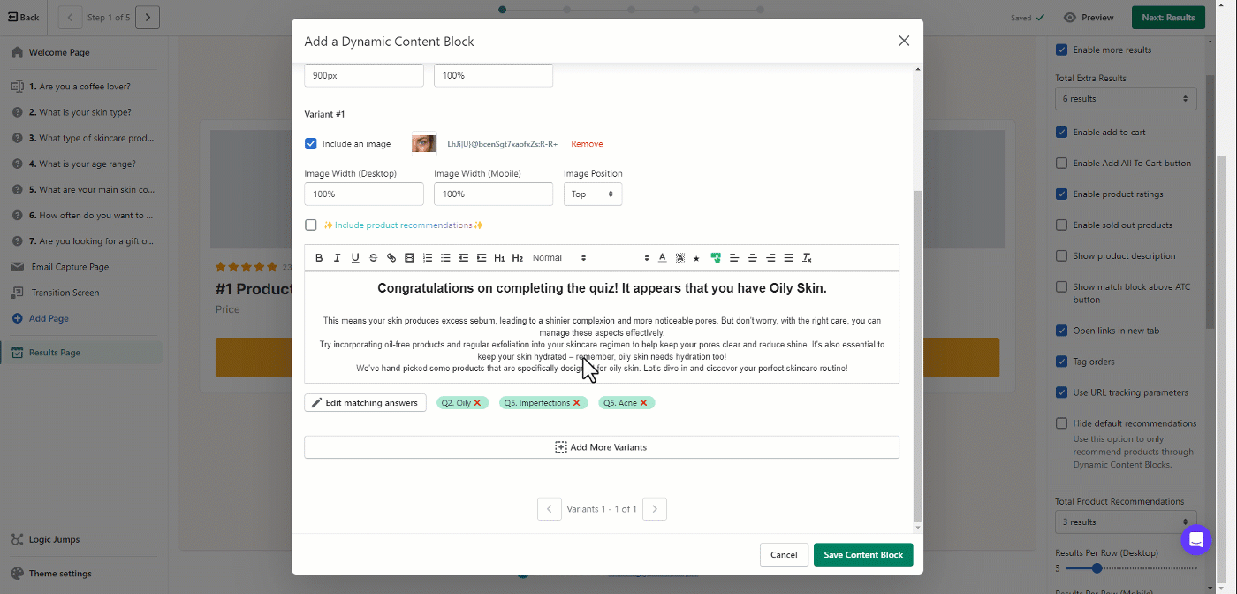The height and width of the screenshot is (594, 1237).
Task: Align text to the left
Action: tap(734, 258)
